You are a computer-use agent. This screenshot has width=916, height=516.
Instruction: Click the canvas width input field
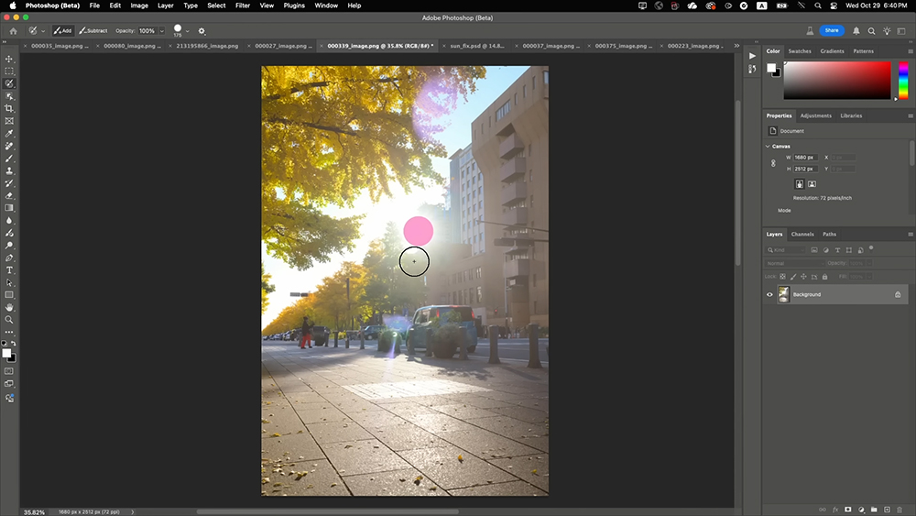tap(806, 158)
